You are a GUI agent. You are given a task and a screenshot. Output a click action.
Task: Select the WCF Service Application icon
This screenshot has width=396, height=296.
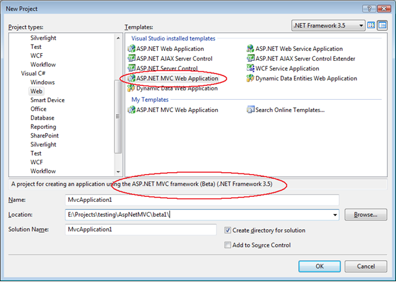click(250, 68)
